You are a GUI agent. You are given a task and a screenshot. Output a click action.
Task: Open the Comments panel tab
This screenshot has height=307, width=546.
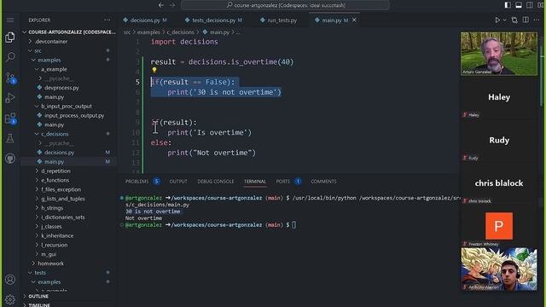point(323,182)
